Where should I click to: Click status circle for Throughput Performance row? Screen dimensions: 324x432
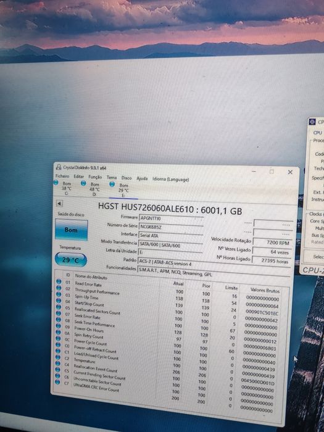tap(59, 288)
